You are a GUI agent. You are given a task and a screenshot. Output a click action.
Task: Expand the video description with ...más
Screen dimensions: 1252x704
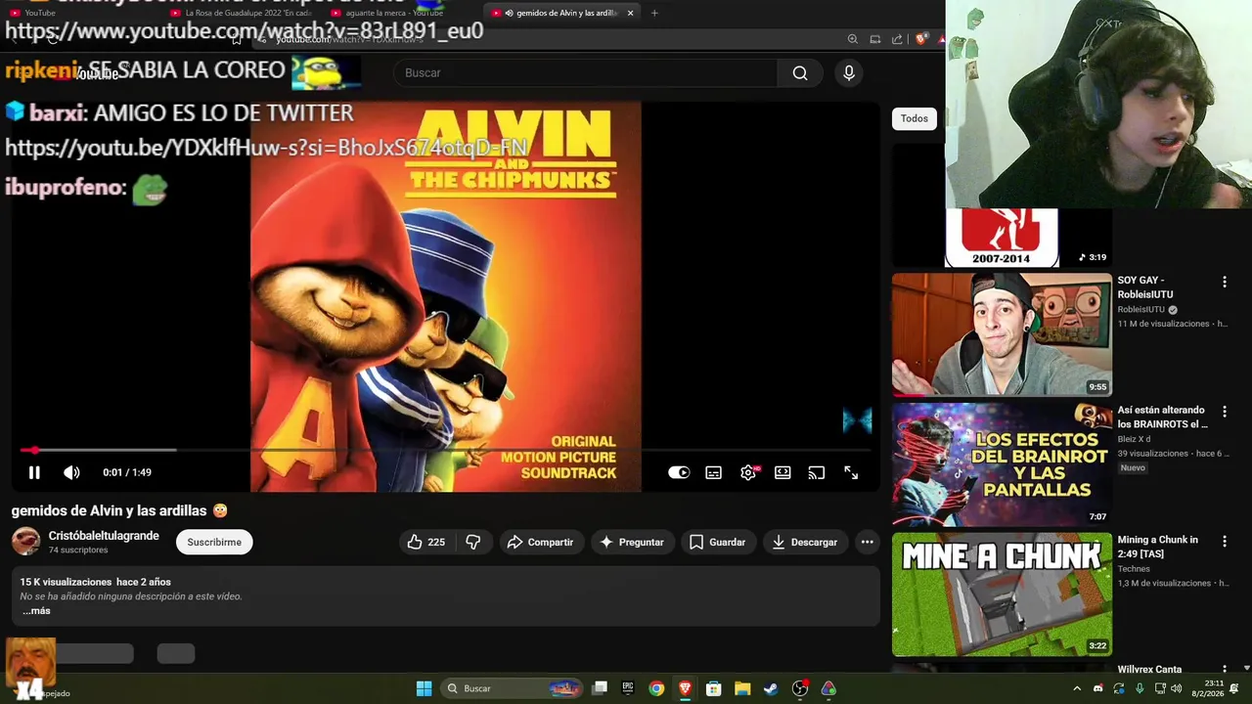pos(36,611)
